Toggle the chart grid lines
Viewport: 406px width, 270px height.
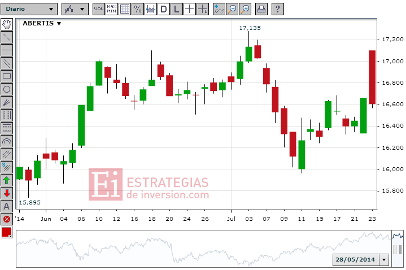(125, 9)
